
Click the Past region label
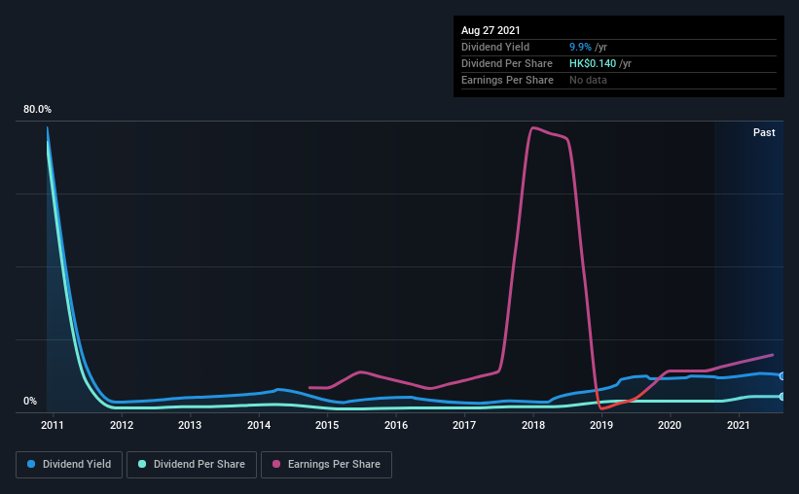pos(764,132)
